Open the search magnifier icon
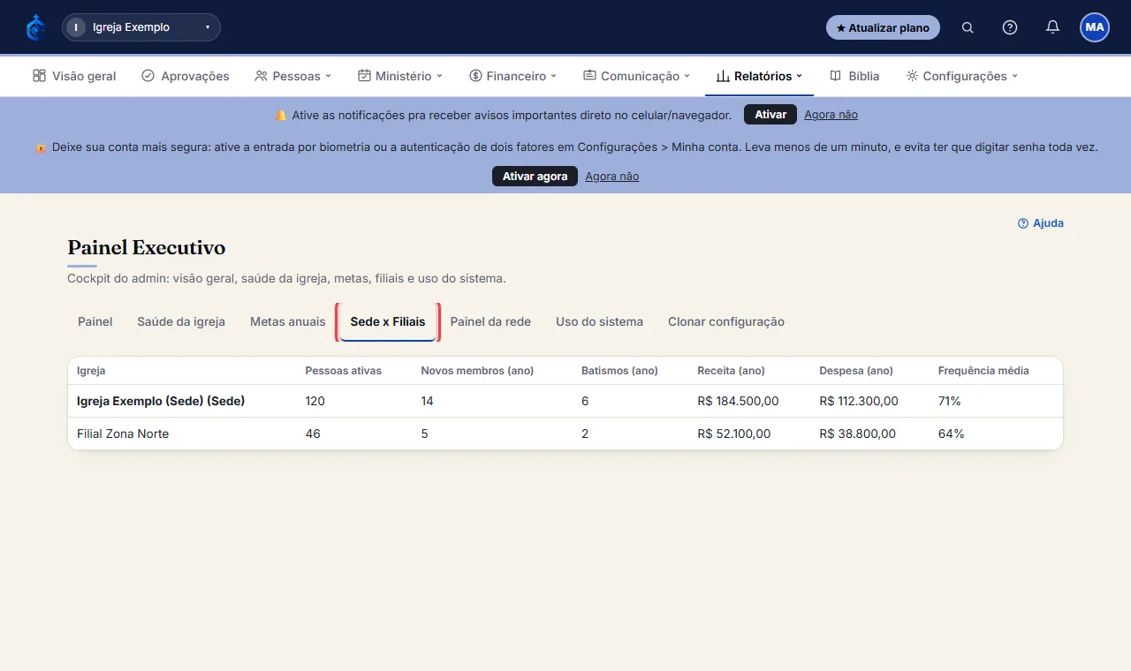Viewport: 1131px width, 671px height. coord(968,27)
